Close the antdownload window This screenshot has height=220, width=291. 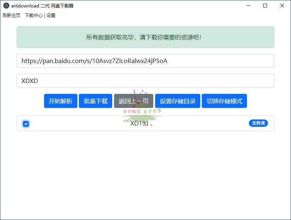(x=282, y=6)
